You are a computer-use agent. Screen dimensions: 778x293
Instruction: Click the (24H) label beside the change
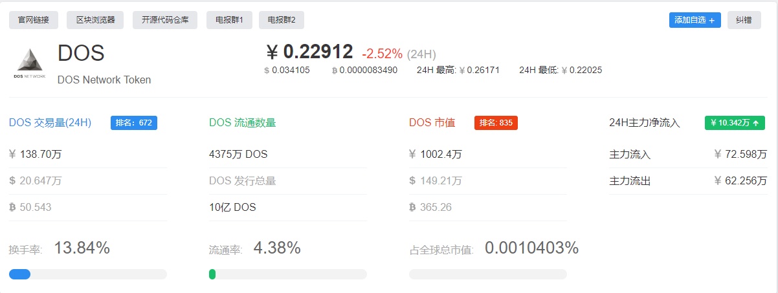421,54
